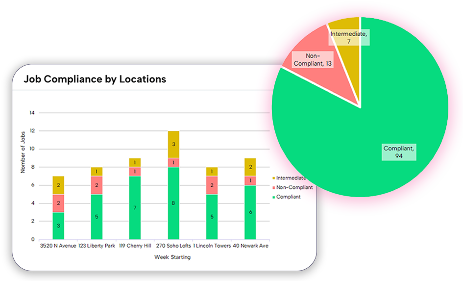Click the y-axis tick label 12
The width and height of the screenshot is (463, 281).
[x=32, y=130]
